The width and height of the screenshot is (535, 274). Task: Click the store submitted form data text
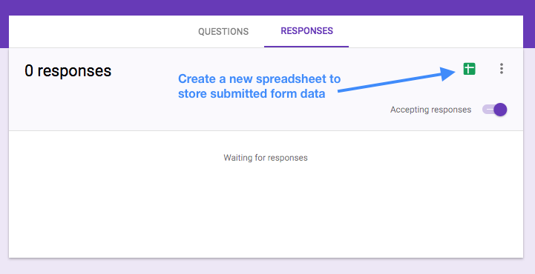(x=252, y=93)
